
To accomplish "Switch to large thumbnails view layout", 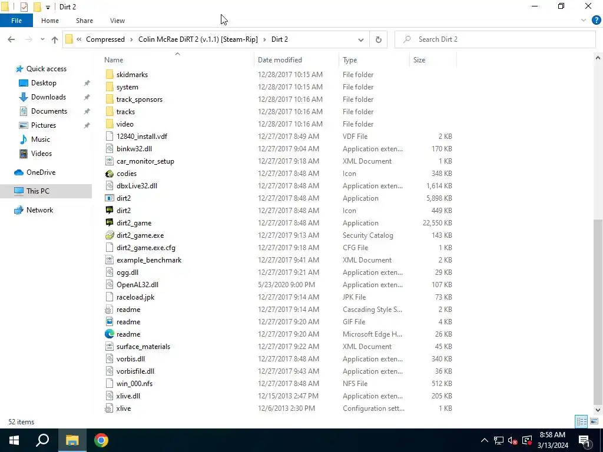I will (x=594, y=421).
